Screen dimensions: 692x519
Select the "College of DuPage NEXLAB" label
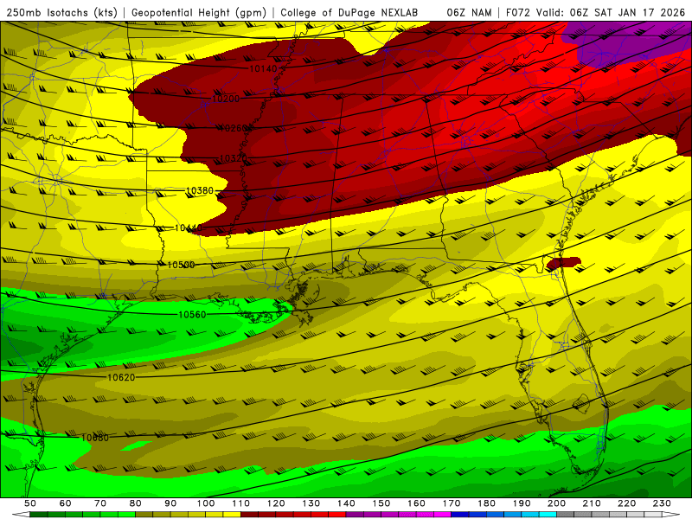[349, 13]
